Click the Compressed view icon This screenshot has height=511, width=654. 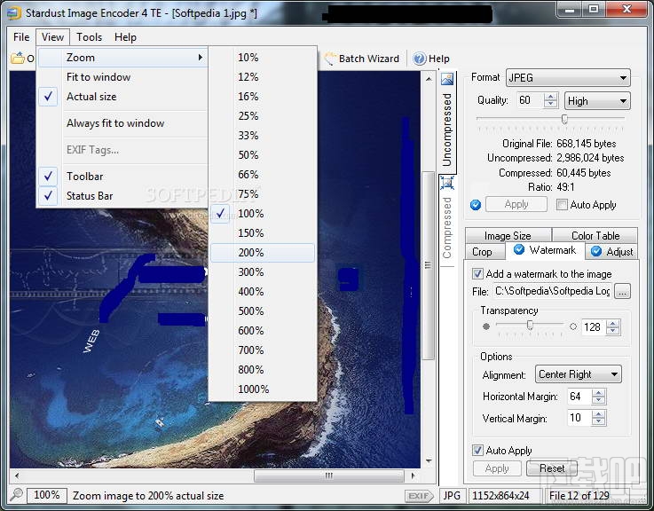[x=447, y=183]
